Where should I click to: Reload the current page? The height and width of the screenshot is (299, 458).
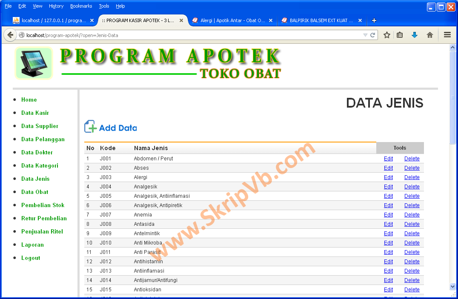click(372, 35)
